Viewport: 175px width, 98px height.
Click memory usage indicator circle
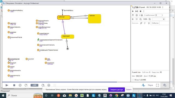point(133,80)
